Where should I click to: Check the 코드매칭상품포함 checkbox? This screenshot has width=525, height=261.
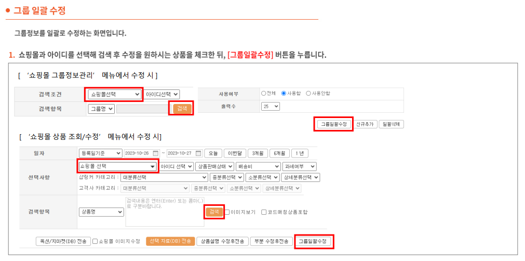pos(264,212)
